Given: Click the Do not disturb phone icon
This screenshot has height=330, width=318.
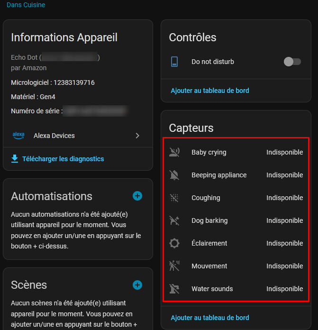Looking at the screenshot, I should [174, 62].
